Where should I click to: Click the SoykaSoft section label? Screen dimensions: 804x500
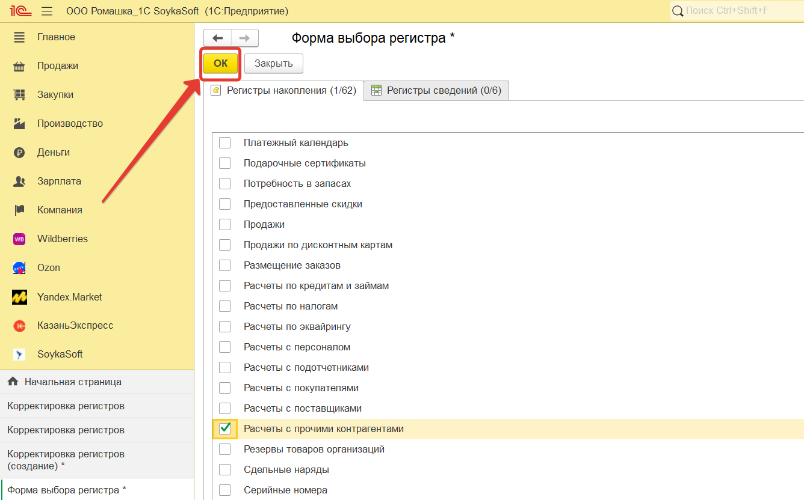tap(60, 355)
